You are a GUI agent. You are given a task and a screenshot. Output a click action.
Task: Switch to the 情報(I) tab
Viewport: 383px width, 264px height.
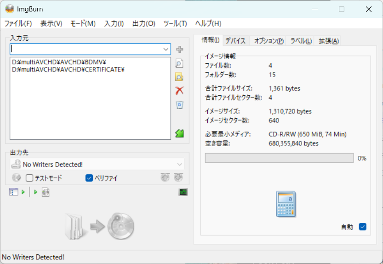coord(210,40)
